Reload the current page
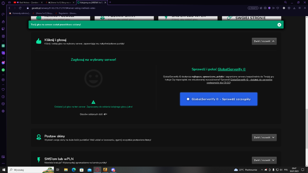 click(20, 8)
